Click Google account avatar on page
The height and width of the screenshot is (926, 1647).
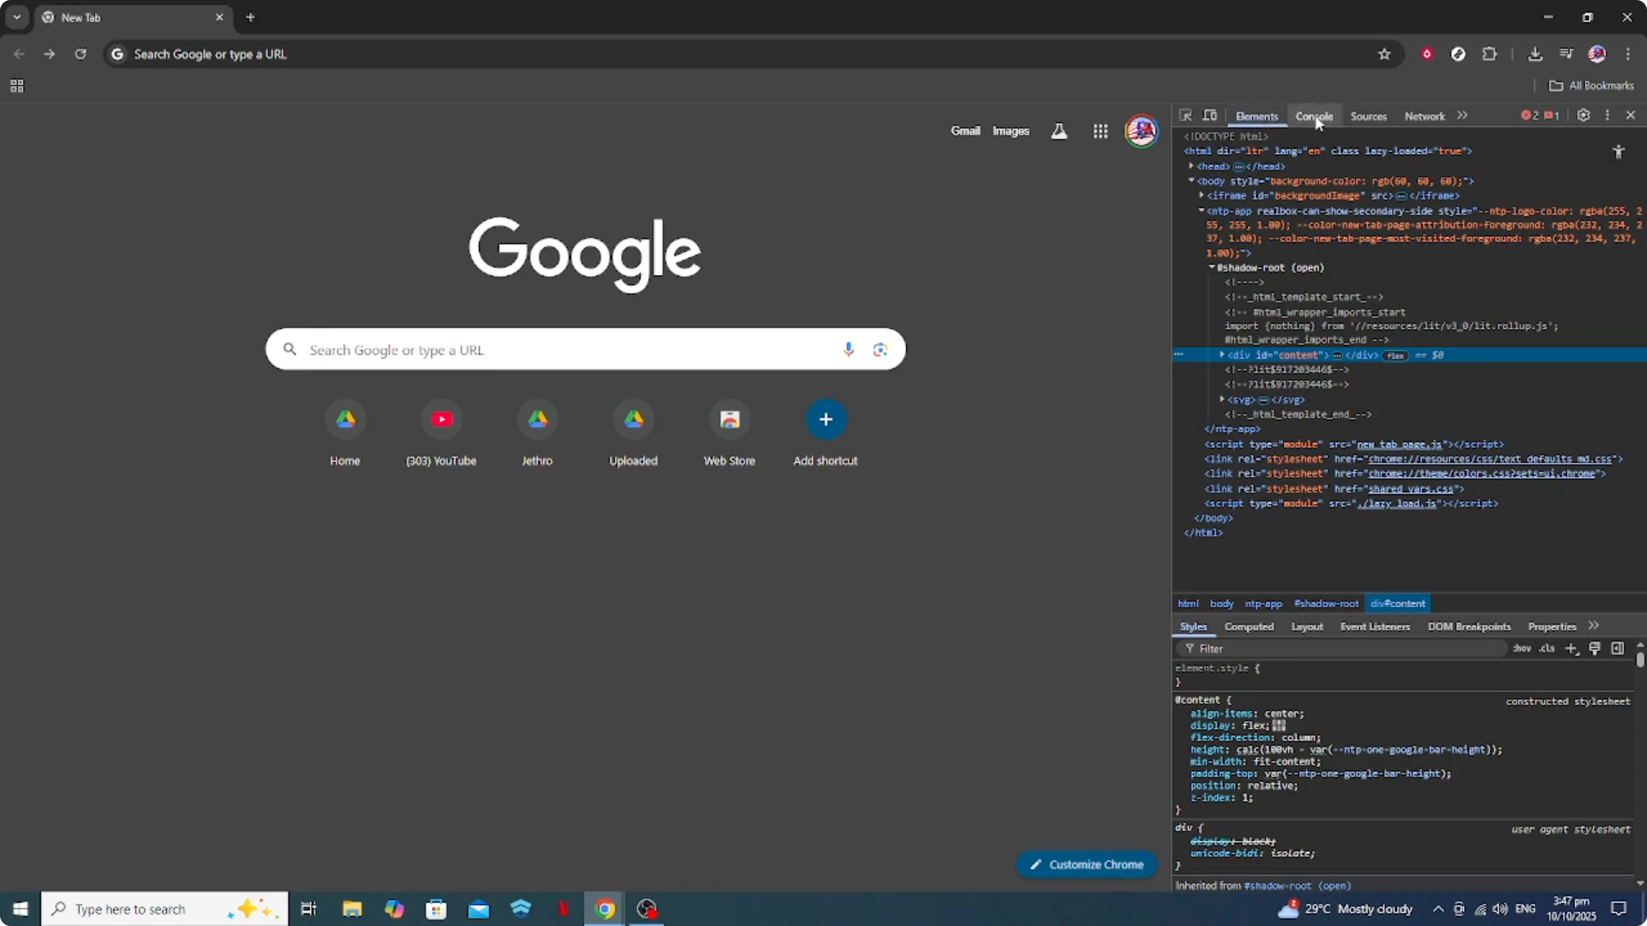point(1141,131)
